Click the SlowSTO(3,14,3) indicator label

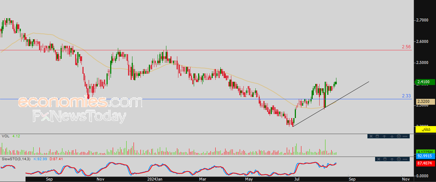16,159
